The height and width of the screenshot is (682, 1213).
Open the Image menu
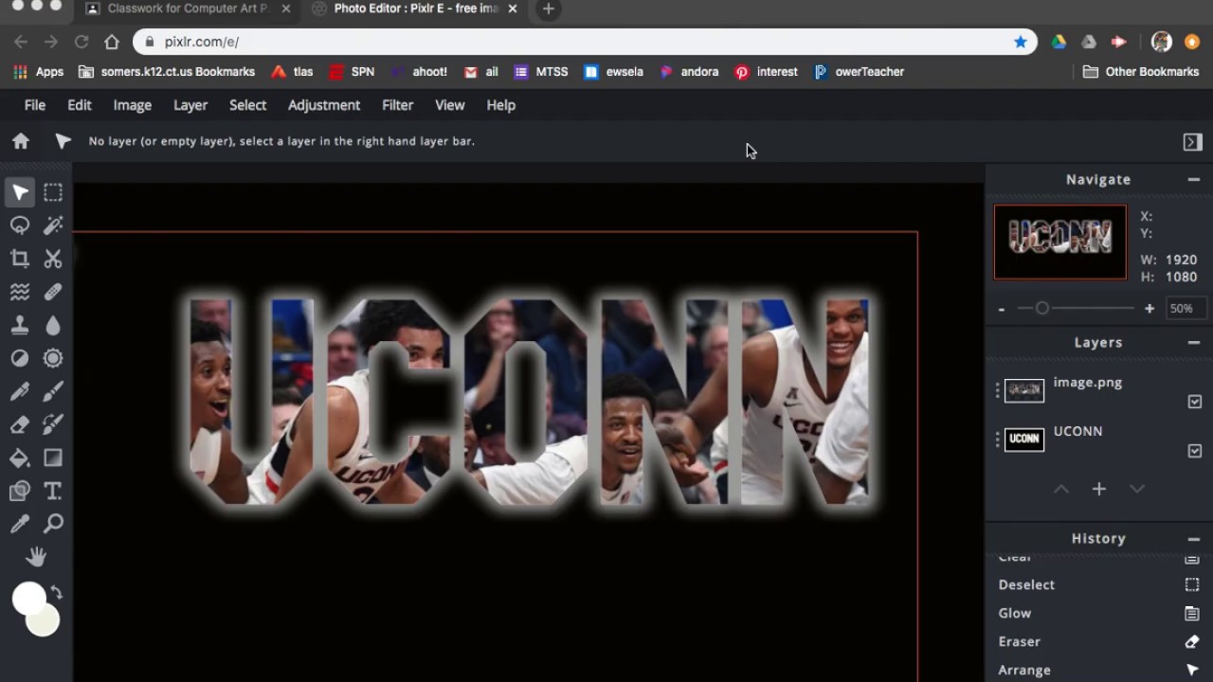[133, 105]
